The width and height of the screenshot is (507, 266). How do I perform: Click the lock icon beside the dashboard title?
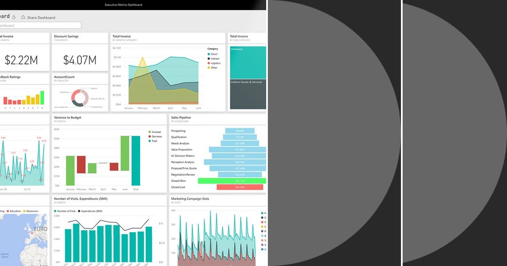click(14, 17)
